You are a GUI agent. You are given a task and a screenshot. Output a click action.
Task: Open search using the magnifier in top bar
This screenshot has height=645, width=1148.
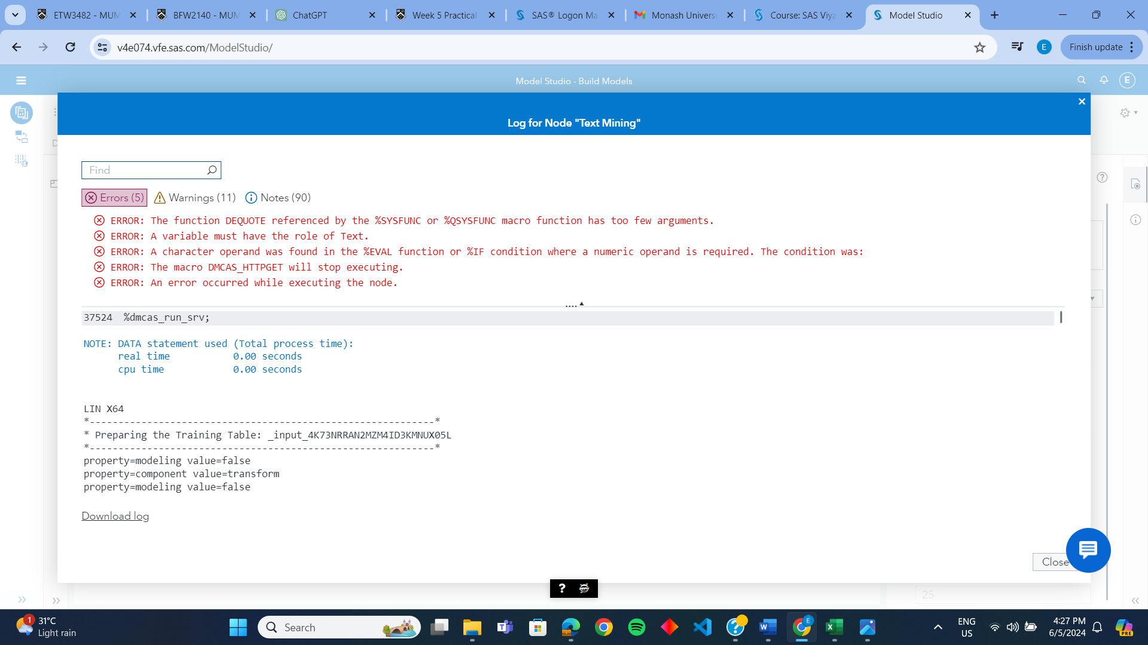click(1081, 79)
